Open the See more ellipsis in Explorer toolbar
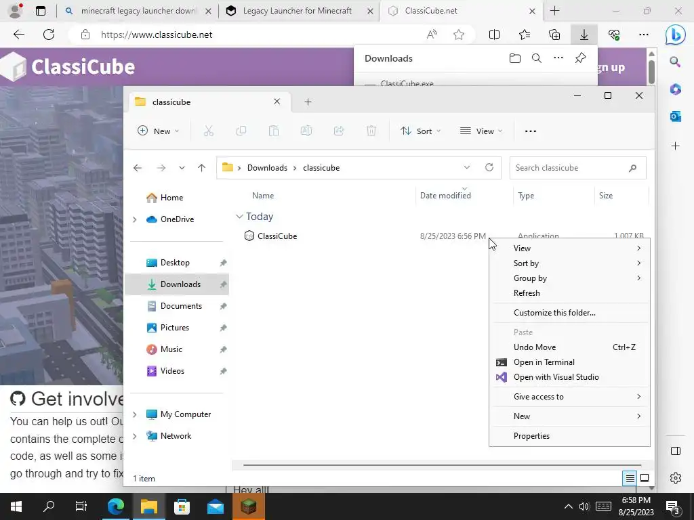 coord(530,131)
